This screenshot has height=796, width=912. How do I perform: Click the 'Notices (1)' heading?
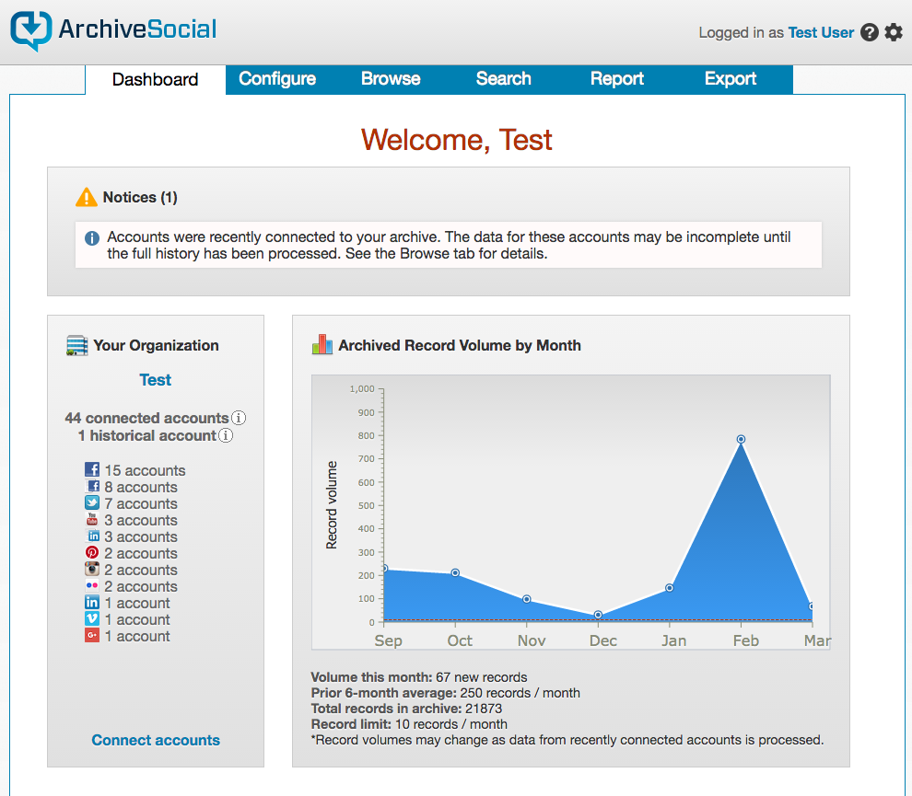(x=140, y=198)
